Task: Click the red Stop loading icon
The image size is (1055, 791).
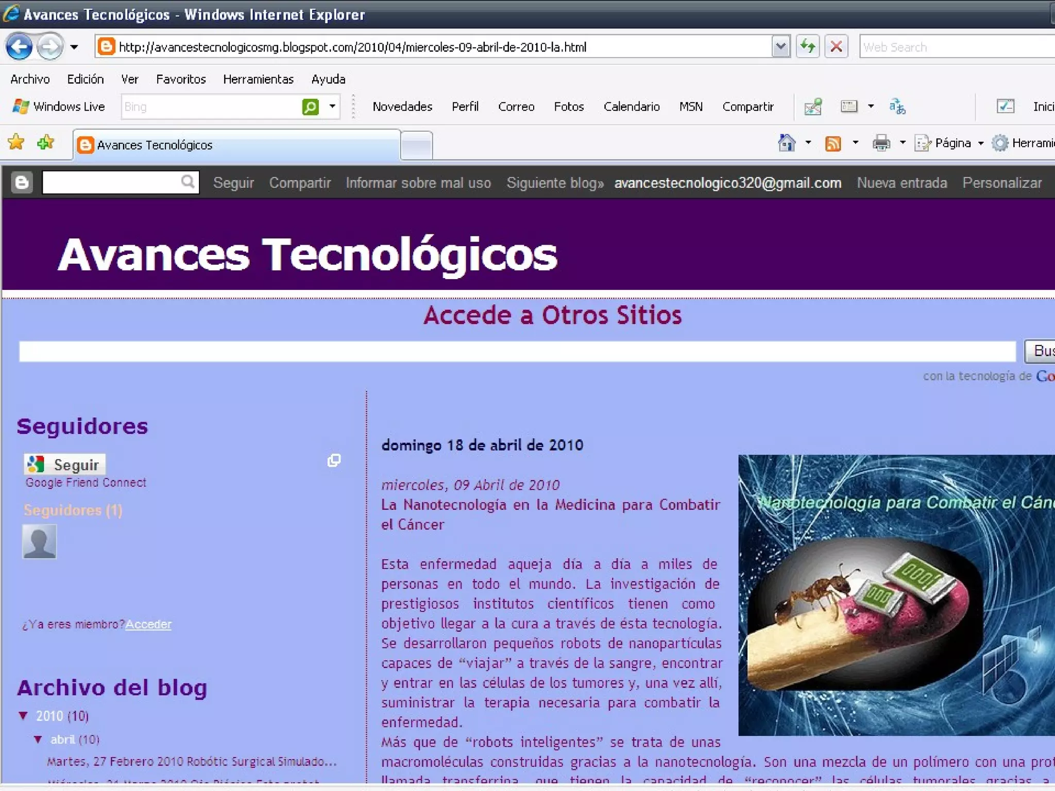Action: click(836, 47)
